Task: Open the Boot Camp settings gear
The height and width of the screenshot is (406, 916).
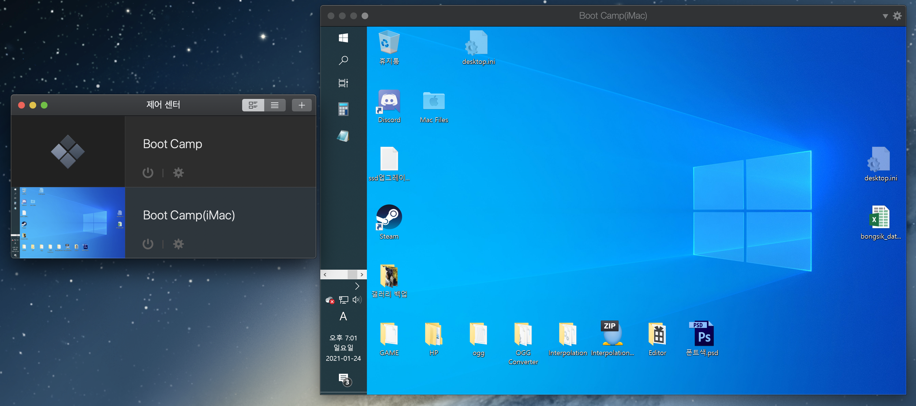Action: pyautogui.click(x=178, y=173)
